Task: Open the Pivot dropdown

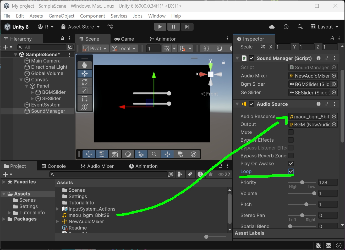Action: [95, 48]
